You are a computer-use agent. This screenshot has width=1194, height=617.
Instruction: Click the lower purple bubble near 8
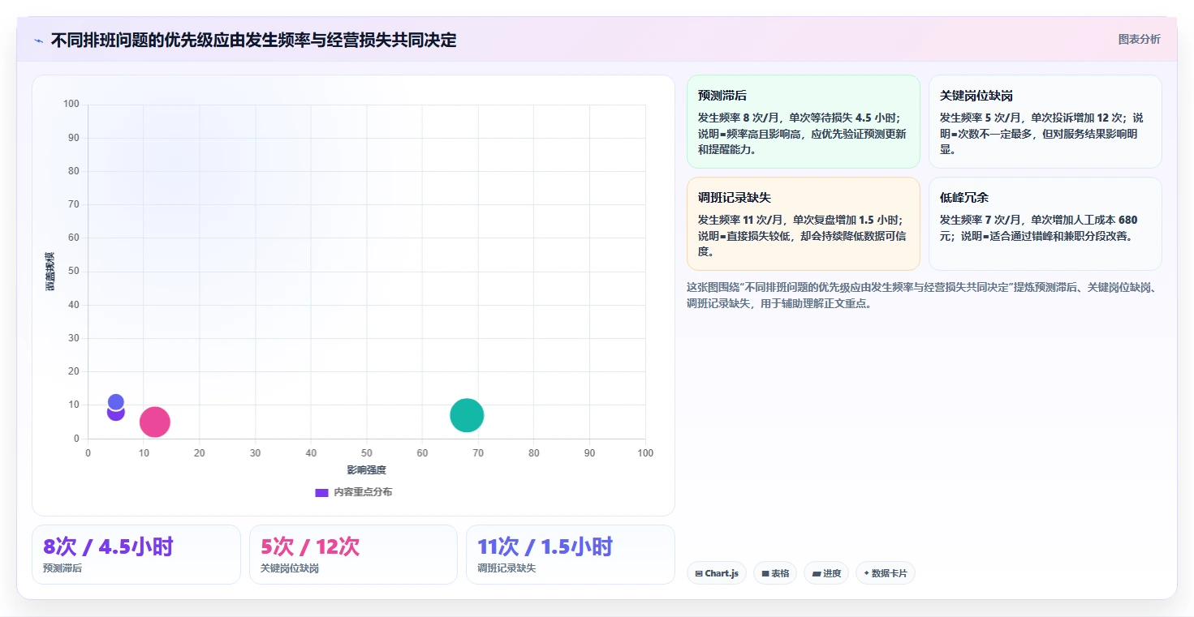[116, 413]
